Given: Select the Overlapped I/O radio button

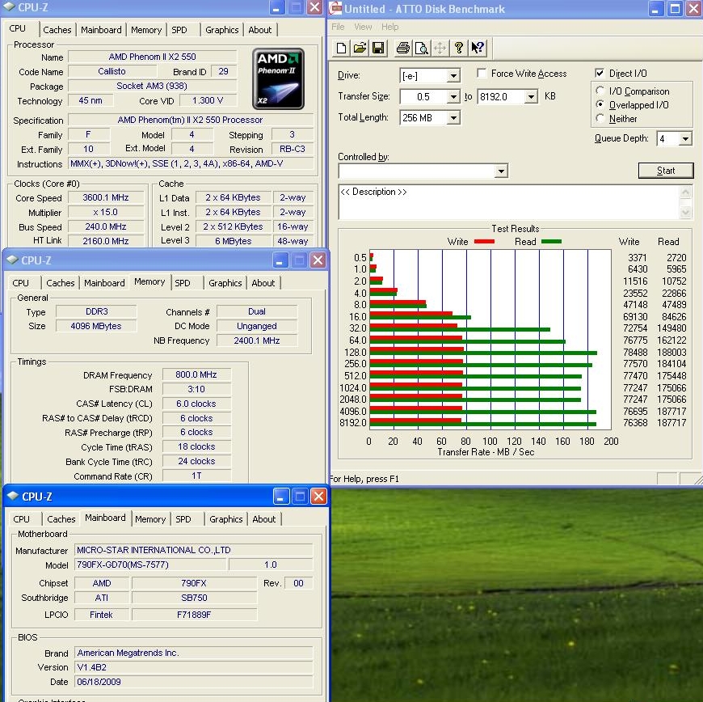Looking at the screenshot, I should 600,104.
